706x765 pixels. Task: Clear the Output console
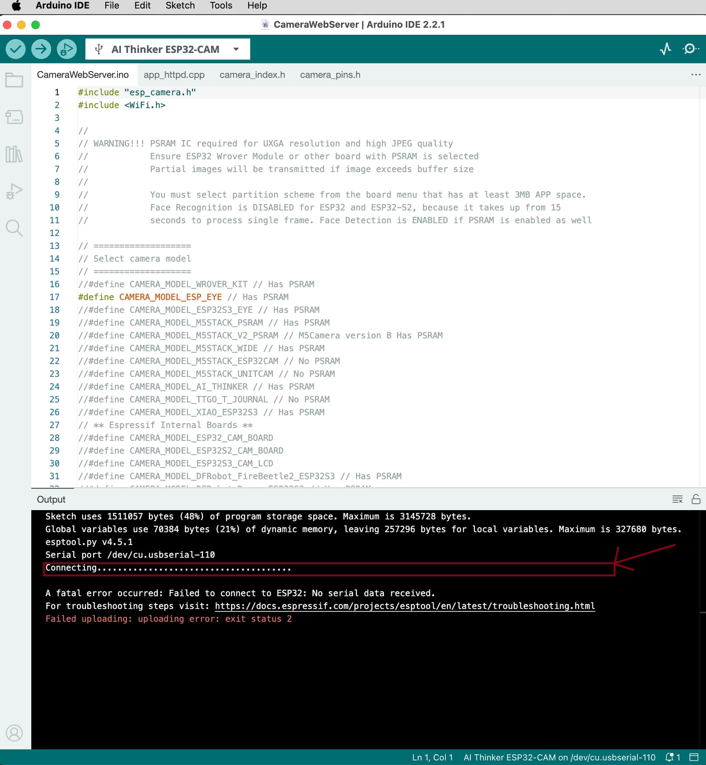pos(677,499)
